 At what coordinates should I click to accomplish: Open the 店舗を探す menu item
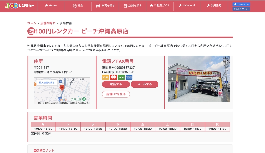(x=133, y=6)
